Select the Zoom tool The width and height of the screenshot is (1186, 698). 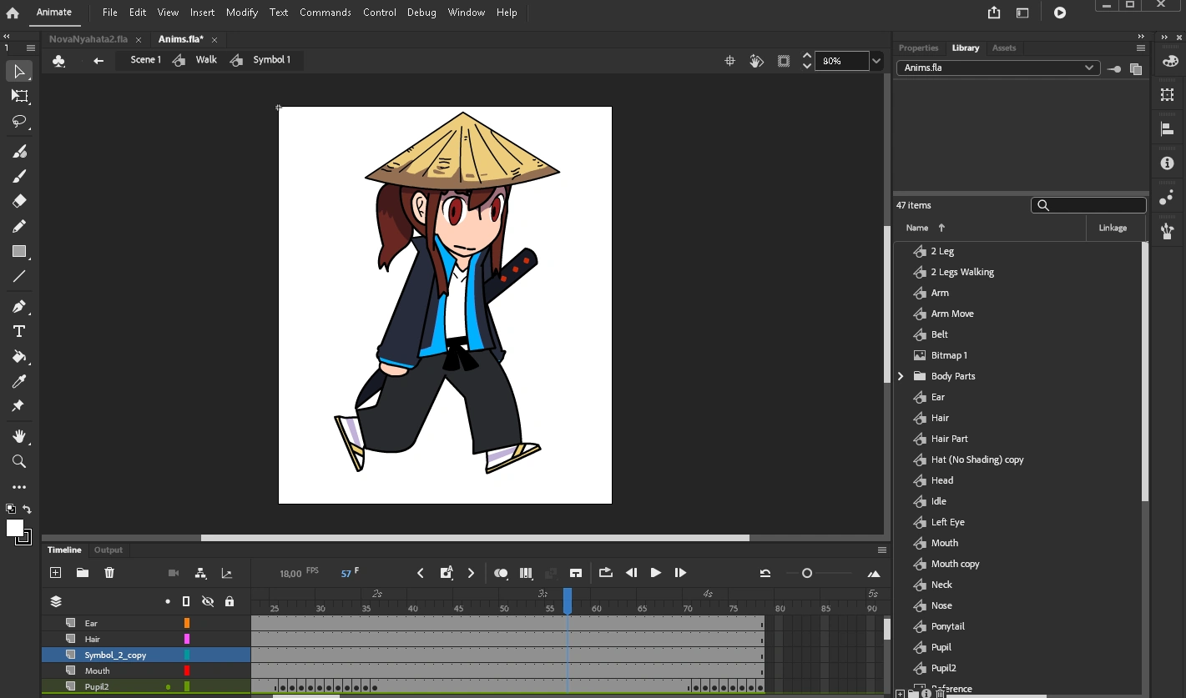click(19, 461)
